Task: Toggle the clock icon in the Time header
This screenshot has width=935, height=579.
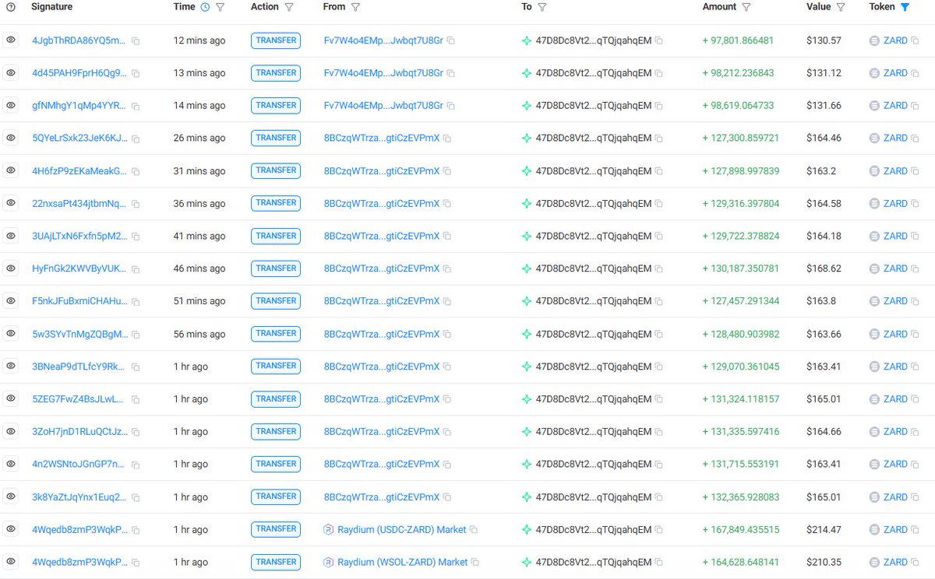Action: [x=205, y=7]
